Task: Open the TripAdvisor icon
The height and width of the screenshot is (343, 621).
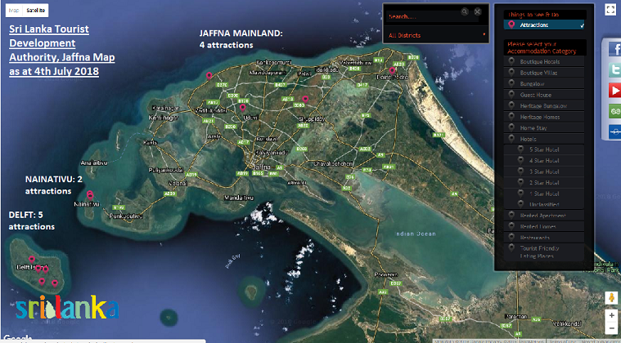Action: click(613, 110)
